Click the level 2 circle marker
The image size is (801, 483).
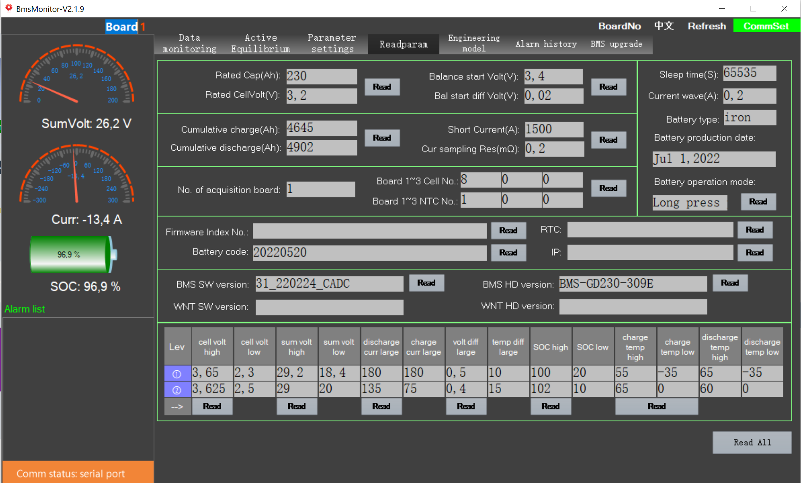(x=177, y=389)
